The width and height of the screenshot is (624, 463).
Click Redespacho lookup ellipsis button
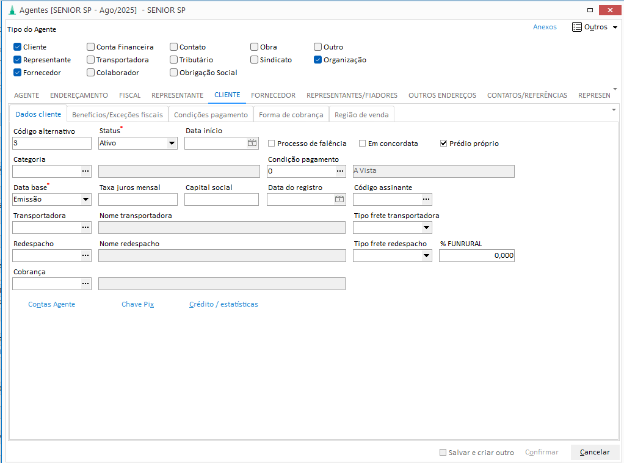[85, 255]
